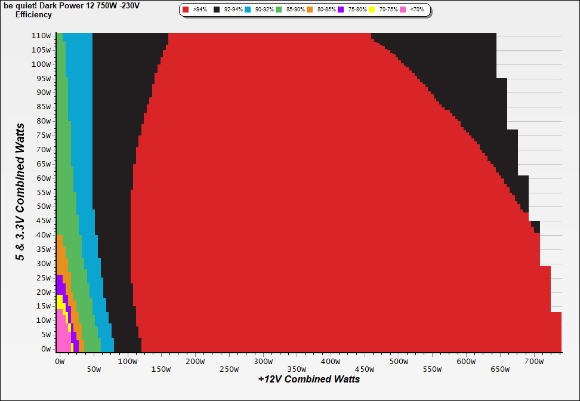Click the '550W' x-axis label
Image resolution: width=580 pixels, height=401 pixels.
pyautogui.click(x=432, y=369)
